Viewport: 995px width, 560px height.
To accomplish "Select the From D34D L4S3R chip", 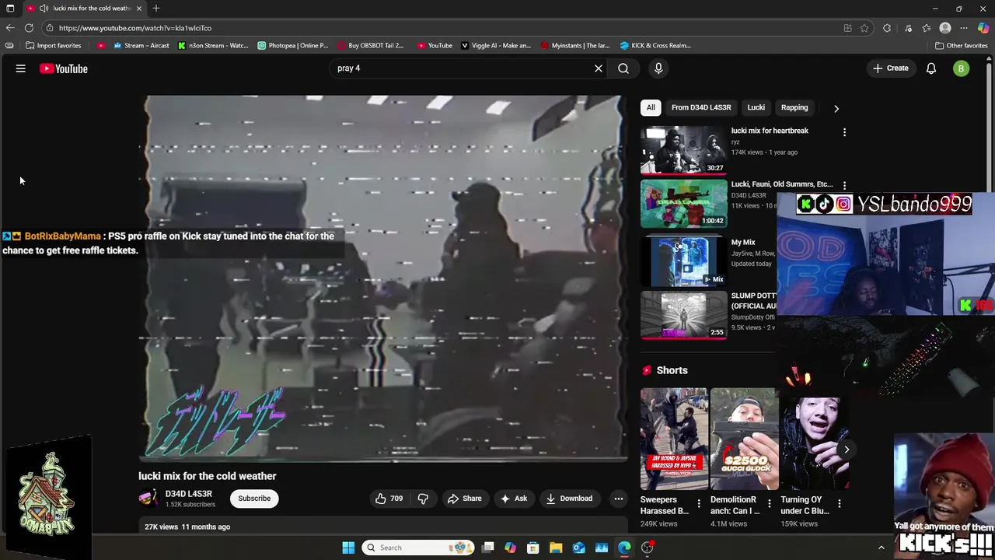I will pyautogui.click(x=701, y=107).
